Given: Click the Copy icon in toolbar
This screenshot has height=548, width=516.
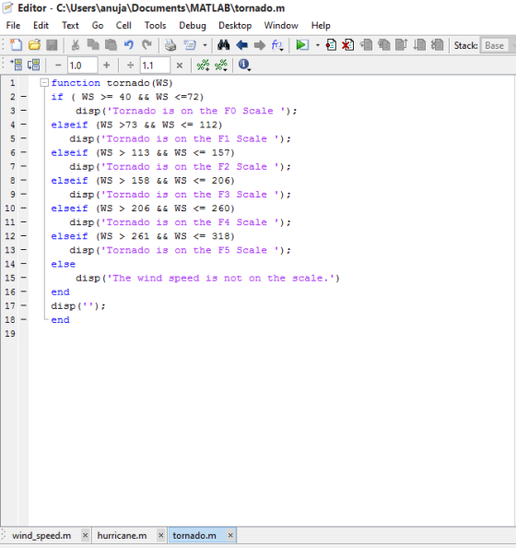Looking at the screenshot, I should 93,45.
